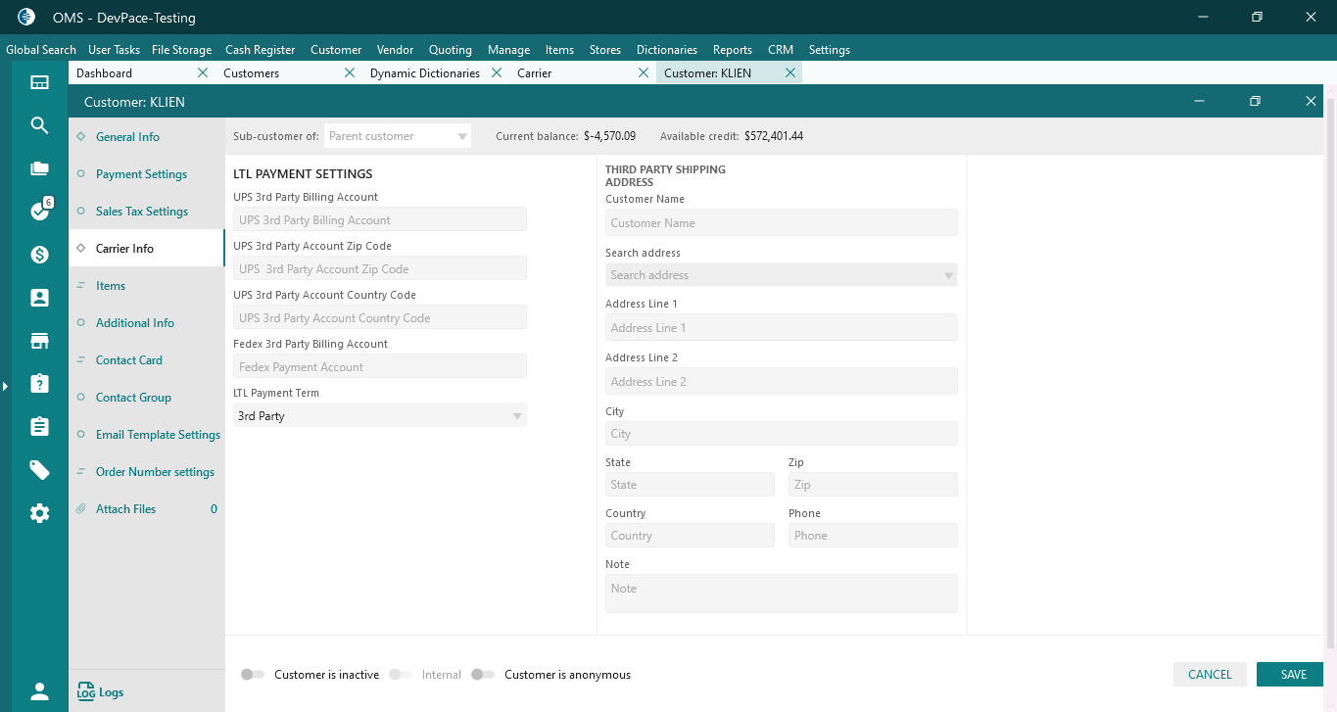Open the gear settings icon in sidebar

(x=39, y=513)
